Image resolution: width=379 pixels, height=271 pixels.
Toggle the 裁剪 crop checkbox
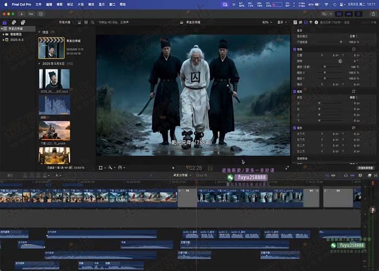[x=295, y=92]
